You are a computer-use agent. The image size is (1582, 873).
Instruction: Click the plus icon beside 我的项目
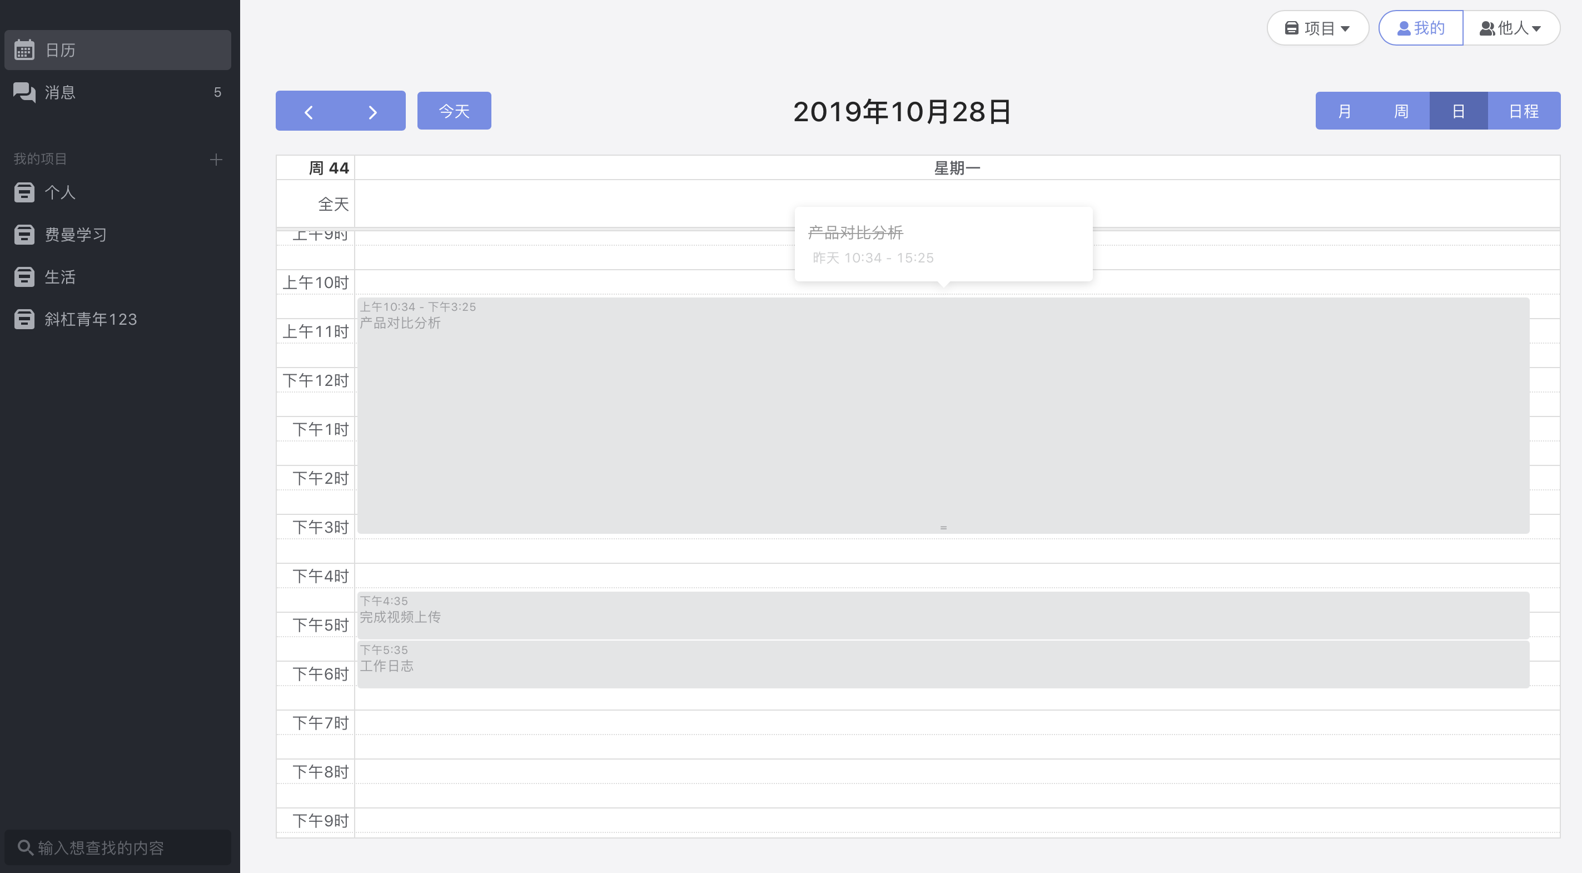point(216,160)
